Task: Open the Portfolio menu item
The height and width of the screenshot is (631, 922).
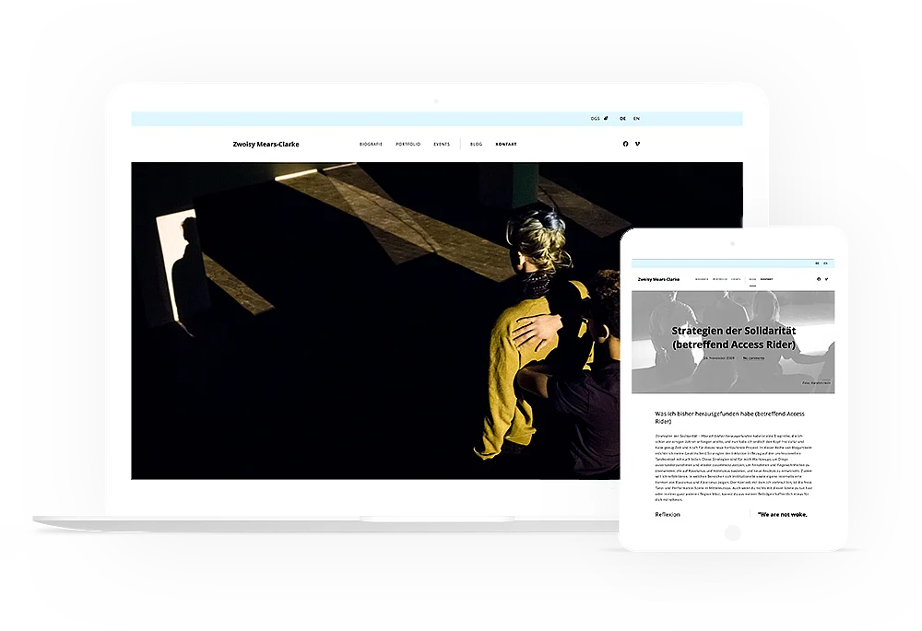Action: pyautogui.click(x=408, y=145)
